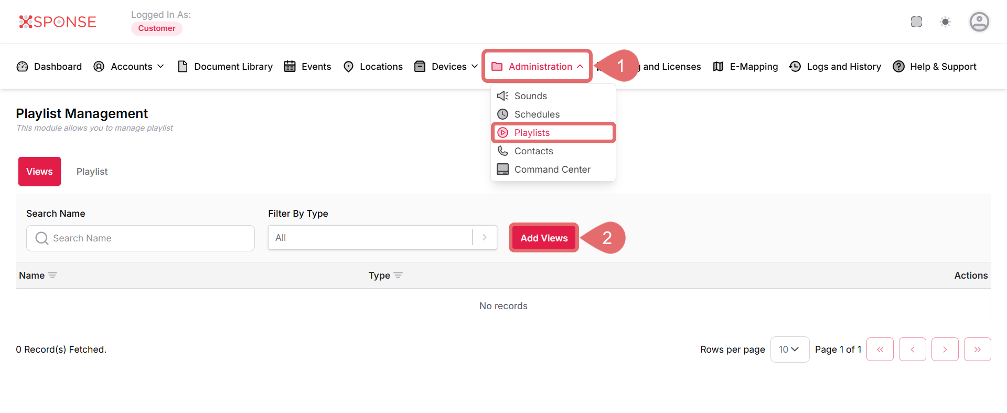This screenshot has width=1007, height=413.
Task: Open the Filter By Type dropdown
Action: (x=382, y=238)
